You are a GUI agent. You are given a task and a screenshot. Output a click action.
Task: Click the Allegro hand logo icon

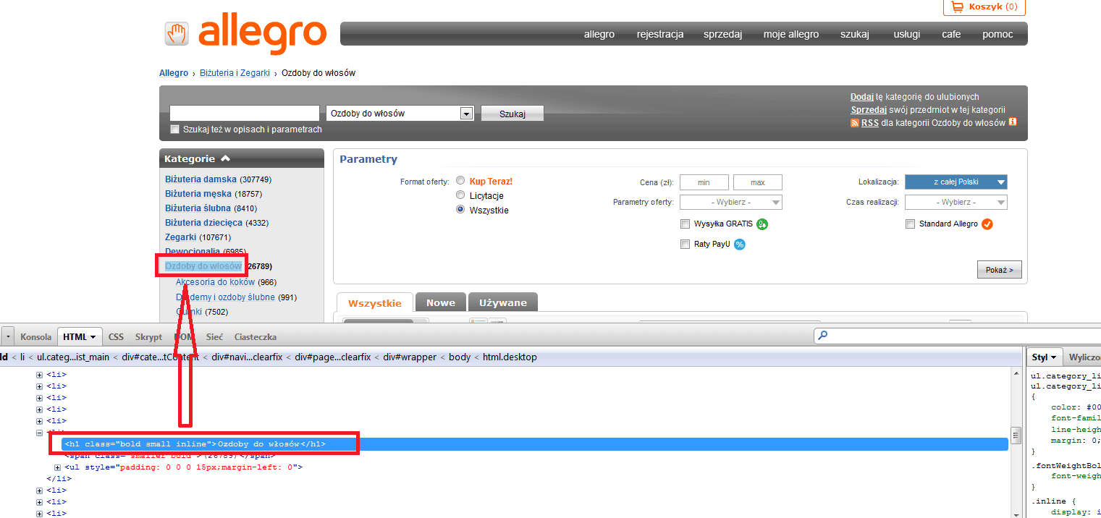click(176, 33)
